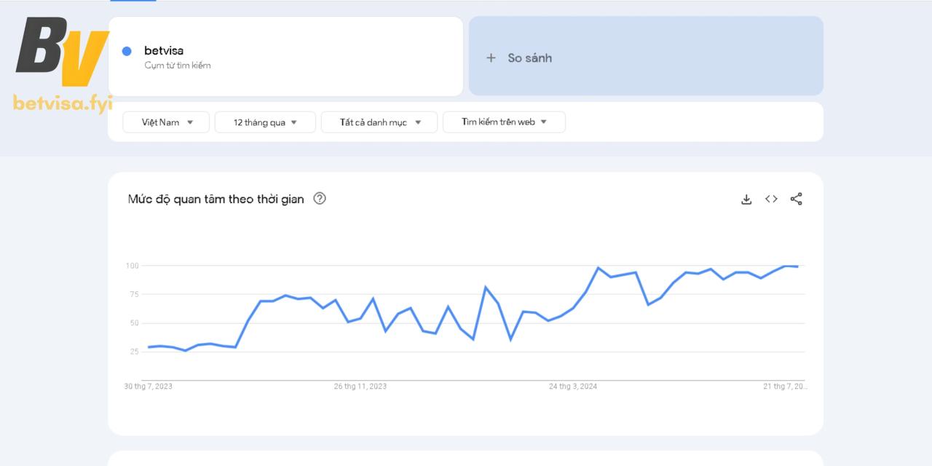
Task: Click the plus icon beside So sánh
Action: (491, 58)
